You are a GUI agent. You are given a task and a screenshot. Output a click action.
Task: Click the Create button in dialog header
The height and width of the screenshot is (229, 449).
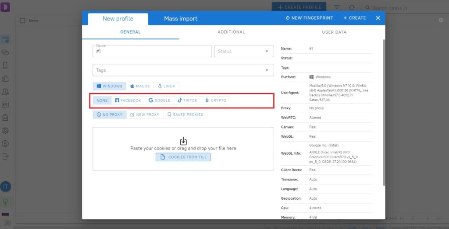click(x=354, y=18)
